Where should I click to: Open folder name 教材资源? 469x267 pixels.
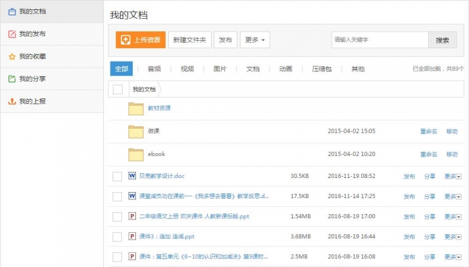point(159,108)
